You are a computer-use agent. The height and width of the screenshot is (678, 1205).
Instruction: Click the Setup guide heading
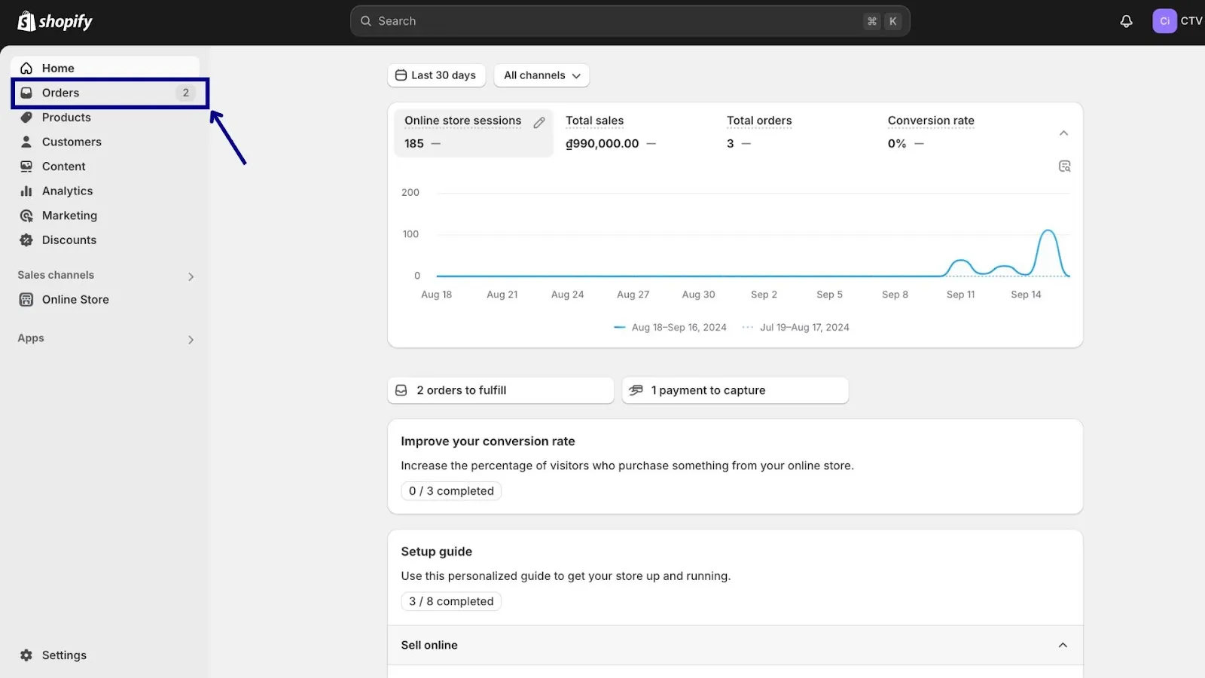(437, 551)
